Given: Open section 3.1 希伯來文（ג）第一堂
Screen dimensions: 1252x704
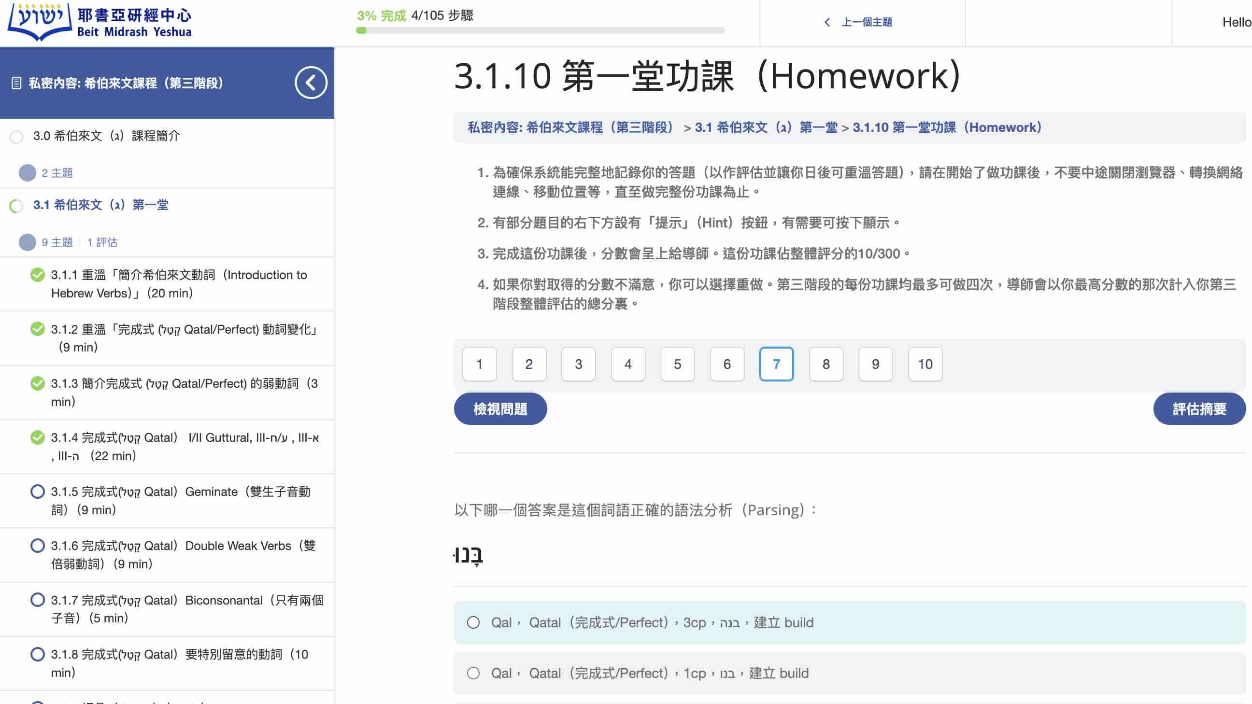Looking at the screenshot, I should (x=100, y=205).
